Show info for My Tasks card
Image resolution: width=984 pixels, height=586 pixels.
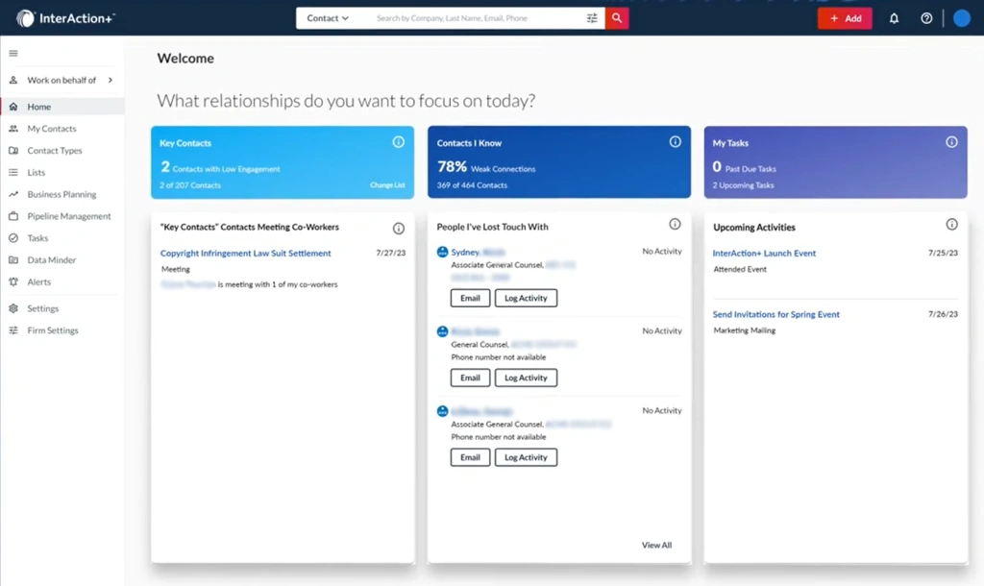[x=952, y=142]
